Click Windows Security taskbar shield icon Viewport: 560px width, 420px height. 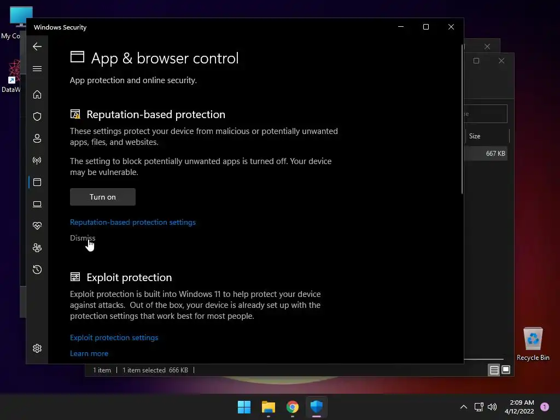click(317, 407)
